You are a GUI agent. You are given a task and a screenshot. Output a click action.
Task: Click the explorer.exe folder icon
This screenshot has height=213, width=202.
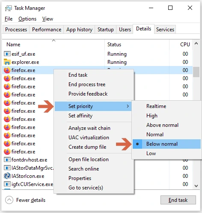(x=7, y=62)
